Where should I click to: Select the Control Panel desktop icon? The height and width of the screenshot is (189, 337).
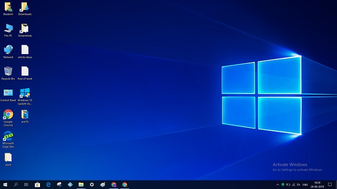(x=8, y=95)
